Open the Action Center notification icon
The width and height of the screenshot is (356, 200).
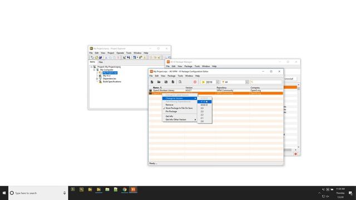(350, 193)
